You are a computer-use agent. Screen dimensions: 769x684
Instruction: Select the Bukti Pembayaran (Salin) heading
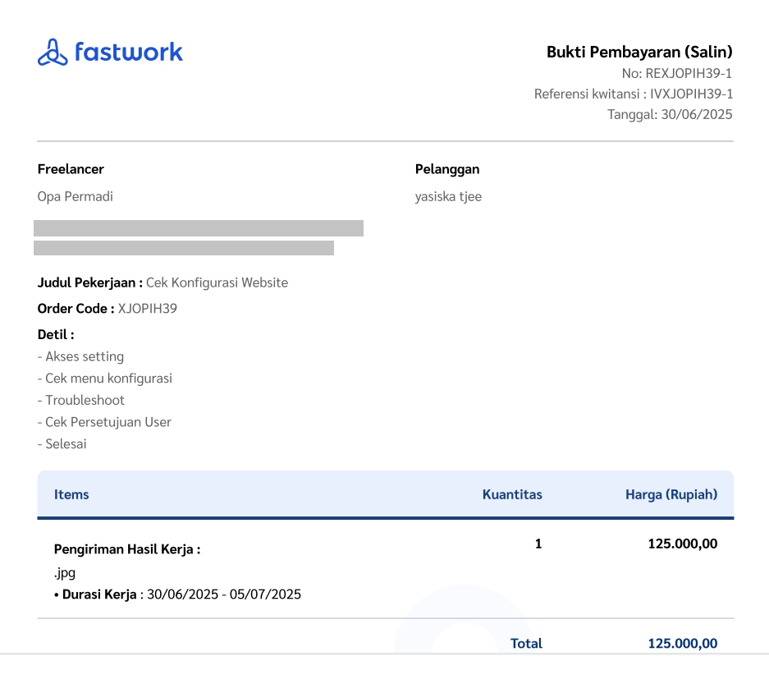(639, 52)
